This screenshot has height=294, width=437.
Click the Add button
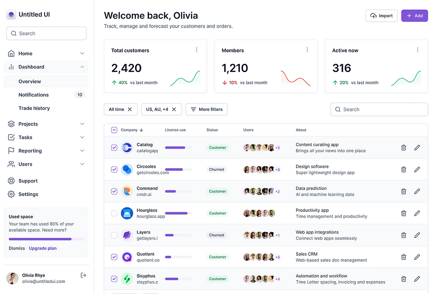[x=415, y=16]
